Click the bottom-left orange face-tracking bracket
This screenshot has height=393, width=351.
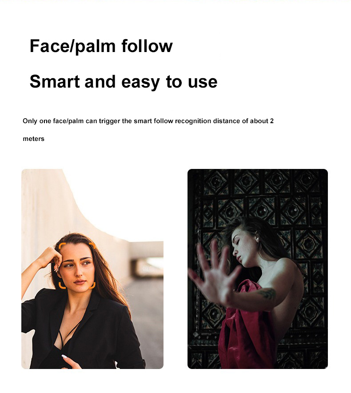tap(62, 285)
